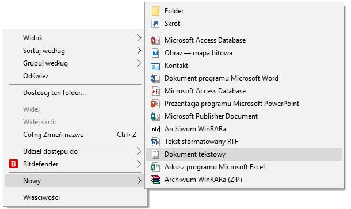
Task: Click the 7z Archiwum WinRARa icon
Action: coord(155,129)
